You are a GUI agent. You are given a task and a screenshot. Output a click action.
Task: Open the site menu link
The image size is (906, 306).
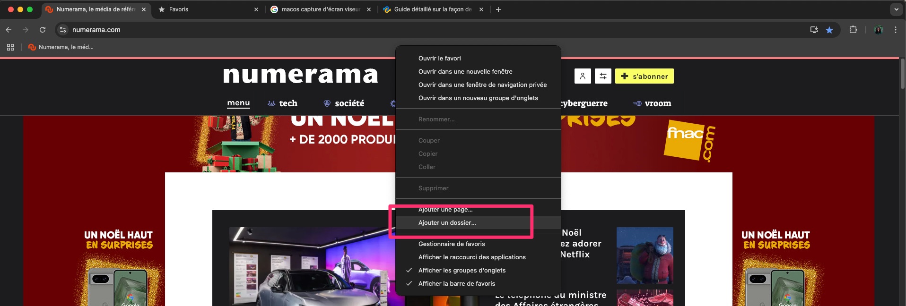(238, 103)
